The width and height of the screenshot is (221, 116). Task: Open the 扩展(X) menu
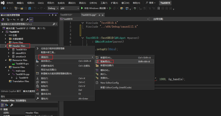click(x=114, y=3)
